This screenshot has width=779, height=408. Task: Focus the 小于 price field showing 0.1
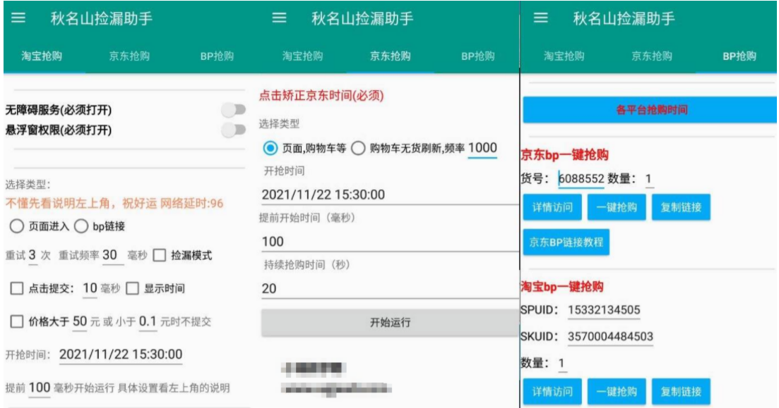click(148, 321)
